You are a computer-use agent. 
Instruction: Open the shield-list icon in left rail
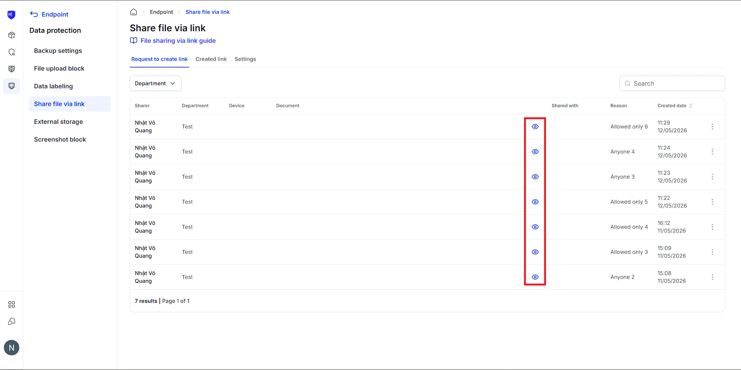12,69
